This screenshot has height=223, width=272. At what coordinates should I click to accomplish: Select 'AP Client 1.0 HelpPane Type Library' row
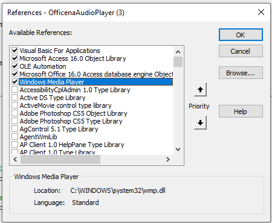click(x=72, y=145)
